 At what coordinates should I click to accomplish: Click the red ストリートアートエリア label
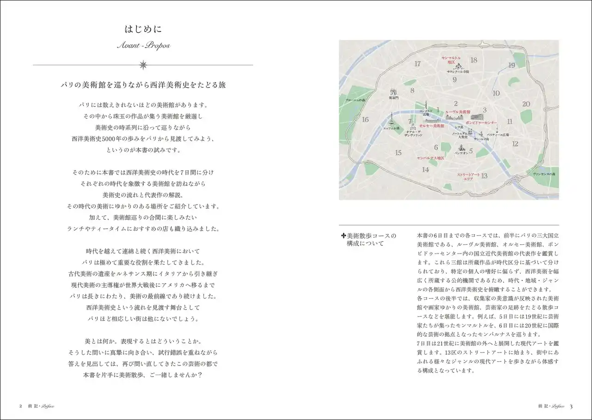point(468,176)
